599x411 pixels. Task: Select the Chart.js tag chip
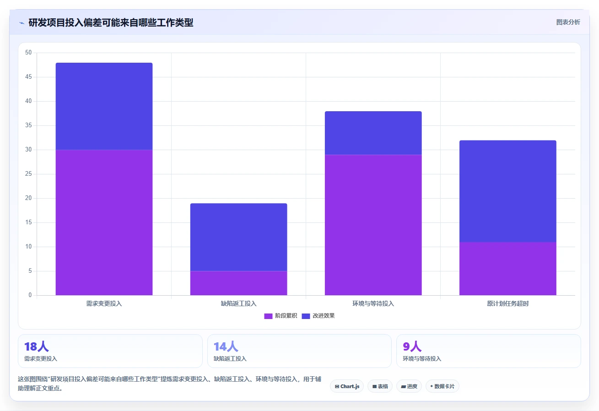click(x=347, y=386)
